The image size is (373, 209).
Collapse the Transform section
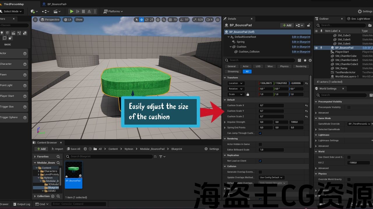225,78
